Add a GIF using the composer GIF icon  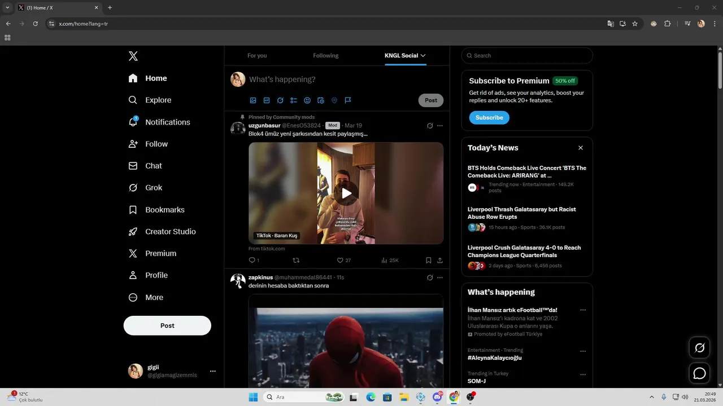(x=267, y=100)
